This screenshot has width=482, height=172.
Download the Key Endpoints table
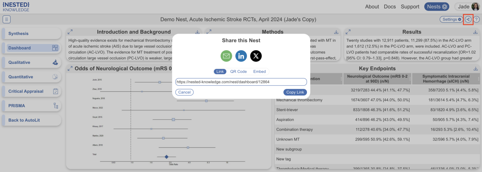[475, 69]
